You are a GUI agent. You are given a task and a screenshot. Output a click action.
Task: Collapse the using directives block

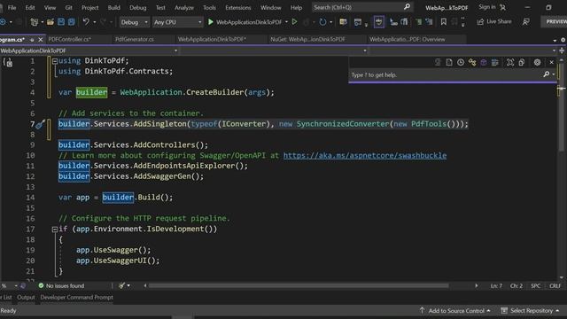(55, 61)
